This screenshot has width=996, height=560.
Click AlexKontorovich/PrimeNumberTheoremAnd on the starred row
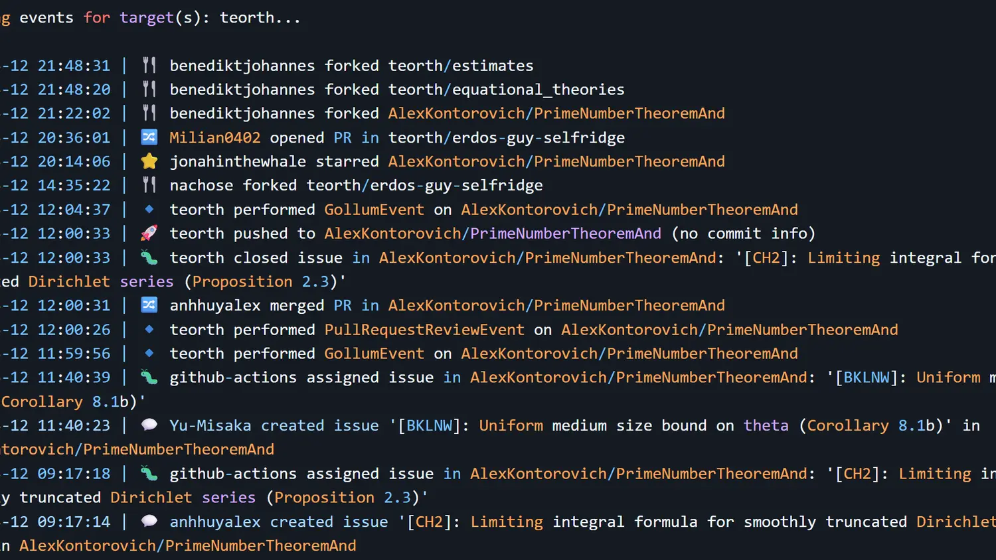(x=556, y=161)
